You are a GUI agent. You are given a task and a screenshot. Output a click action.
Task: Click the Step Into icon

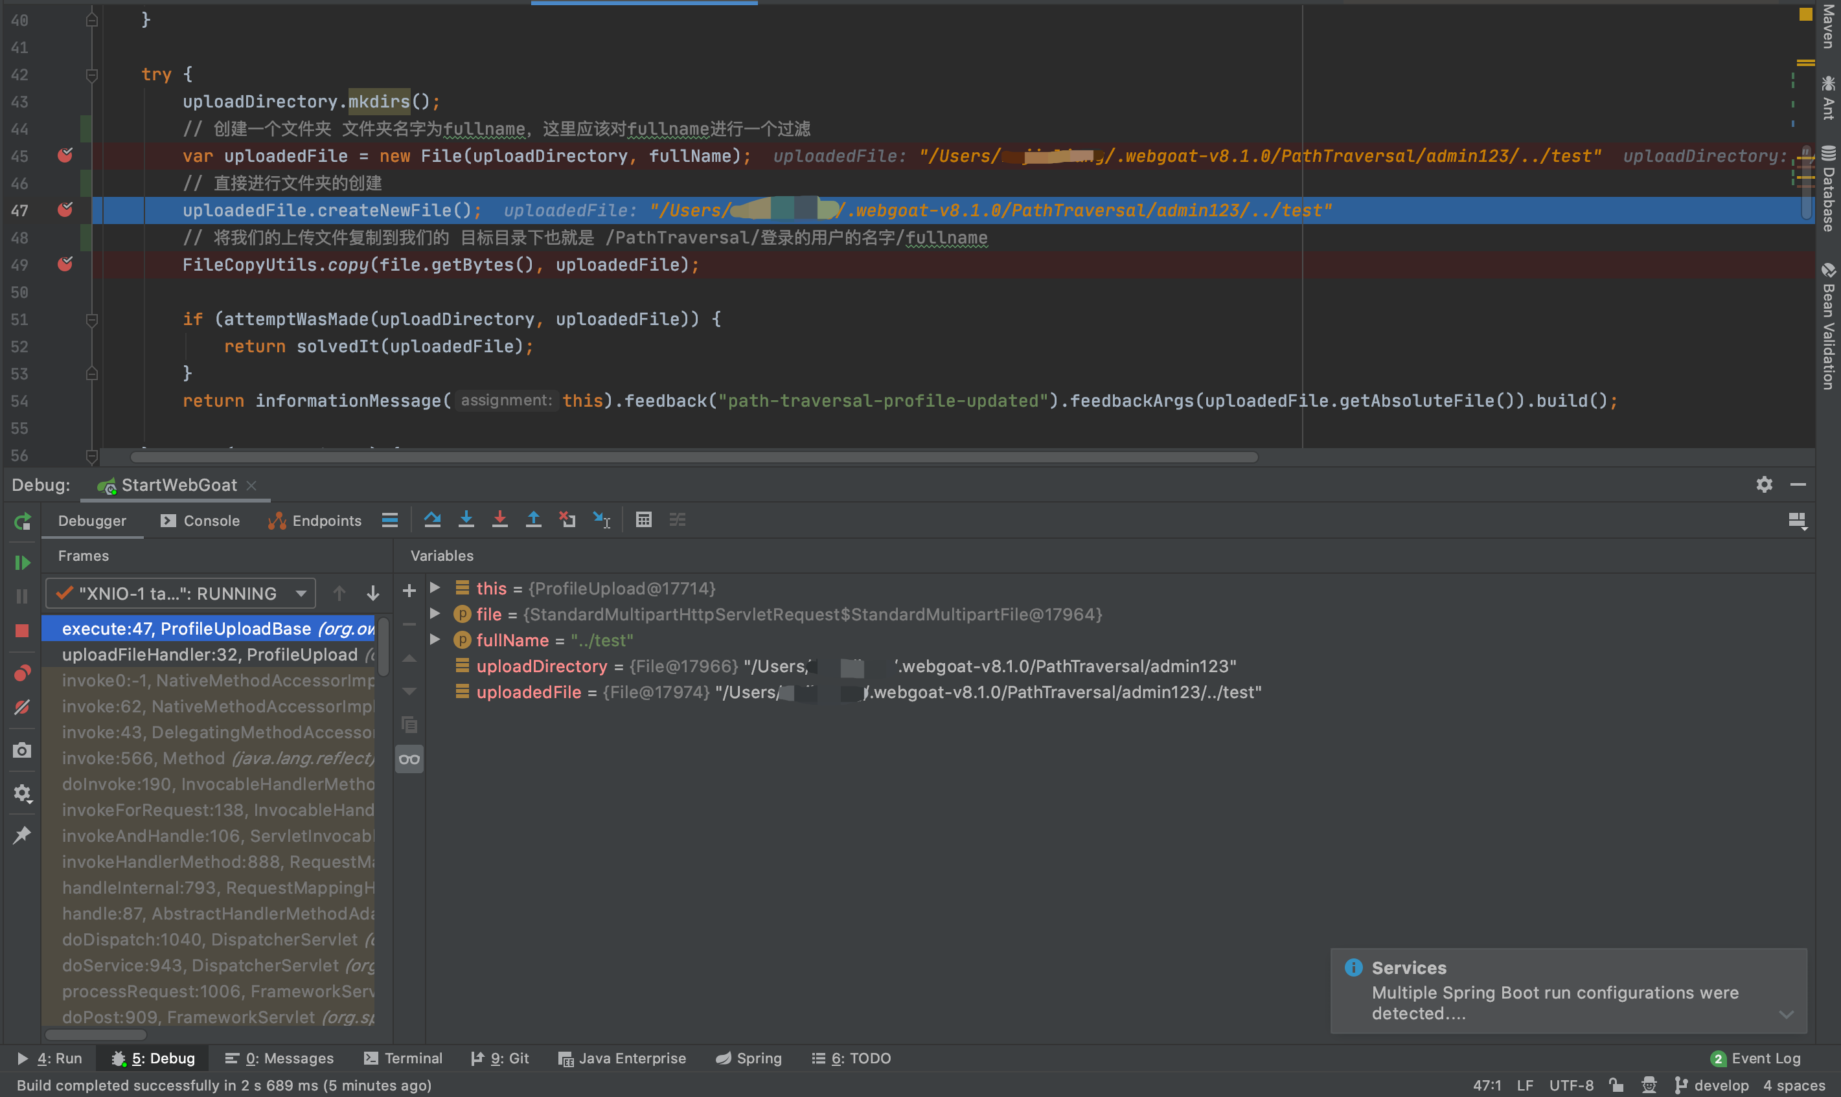[x=466, y=519]
